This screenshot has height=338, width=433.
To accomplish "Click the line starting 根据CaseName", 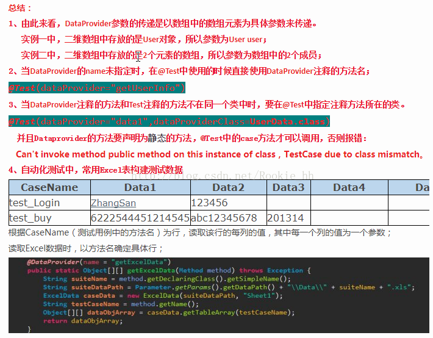I will point(199,232).
